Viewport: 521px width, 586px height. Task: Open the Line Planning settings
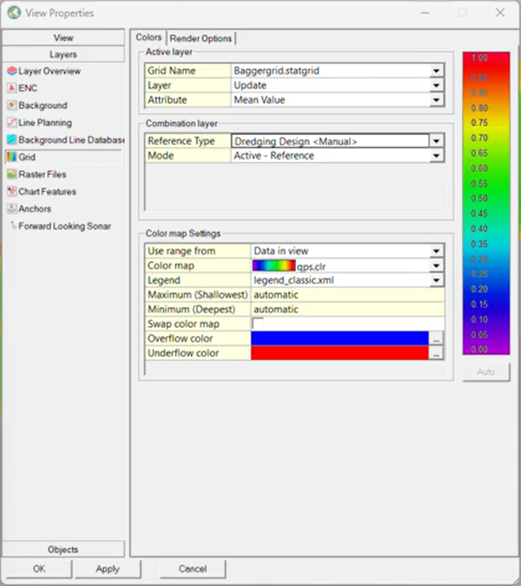pos(46,123)
